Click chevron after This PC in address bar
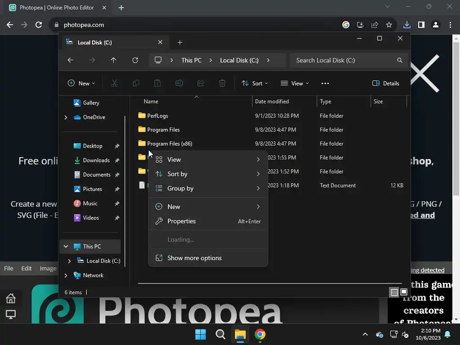The image size is (460, 345). point(211,60)
